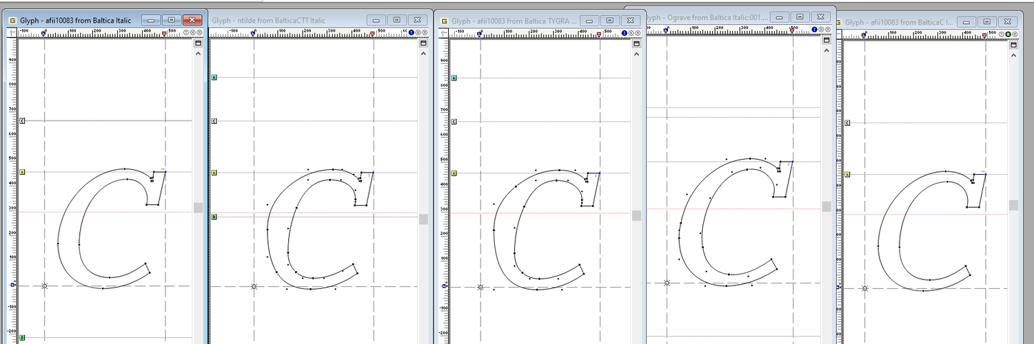The width and height of the screenshot is (1034, 344).
Task: Toggle the H circle icon in ntilde window
Action: (x=418, y=32)
